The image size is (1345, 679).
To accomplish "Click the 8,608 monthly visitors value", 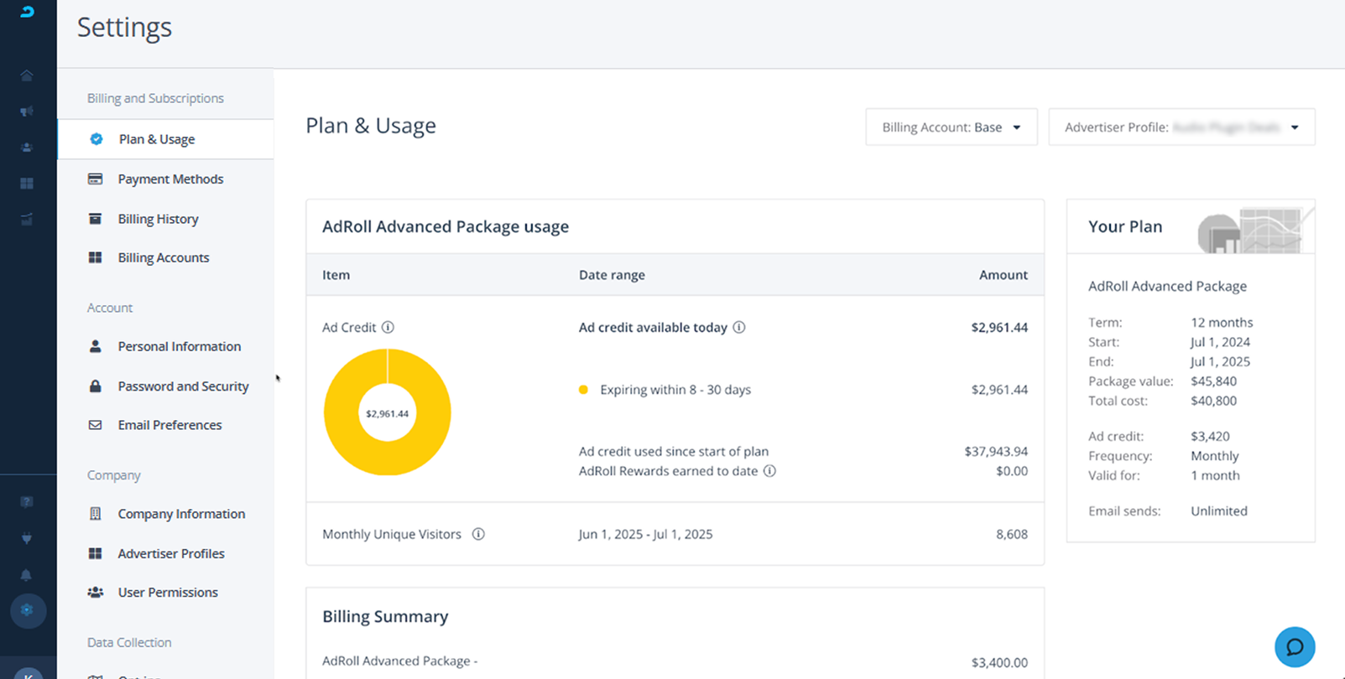I will [1012, 534].
